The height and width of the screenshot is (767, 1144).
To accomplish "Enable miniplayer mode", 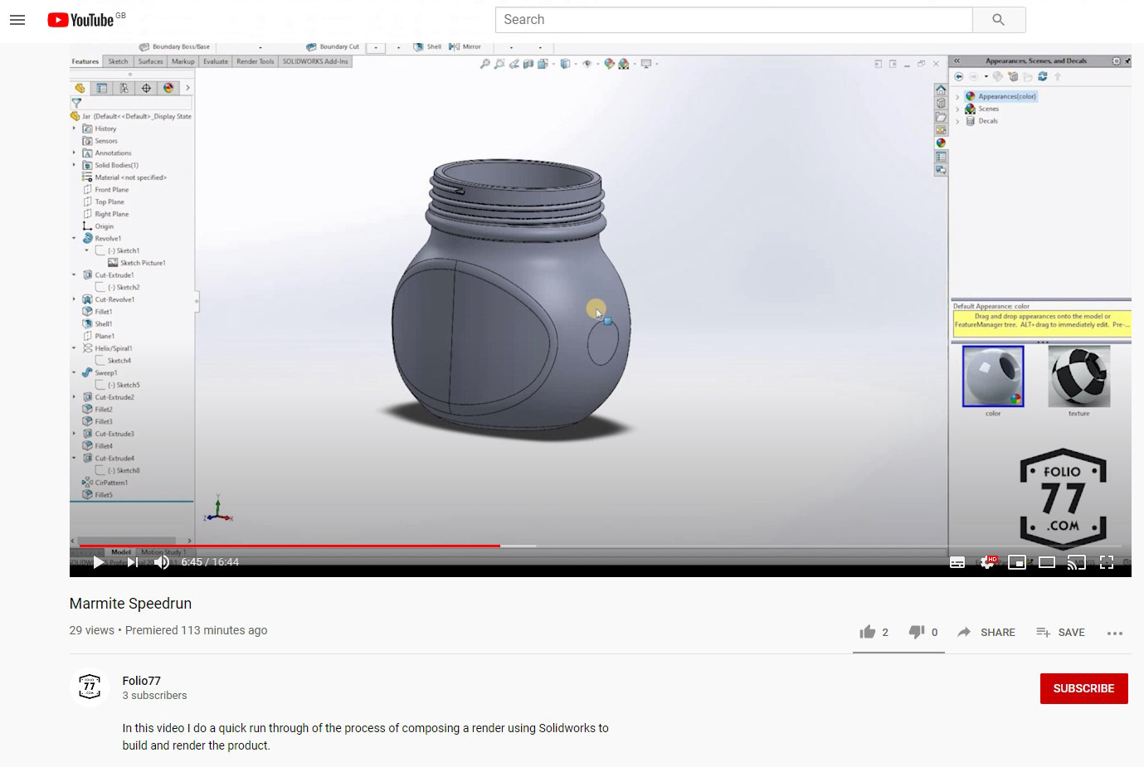I will [x=1017, y=562].
